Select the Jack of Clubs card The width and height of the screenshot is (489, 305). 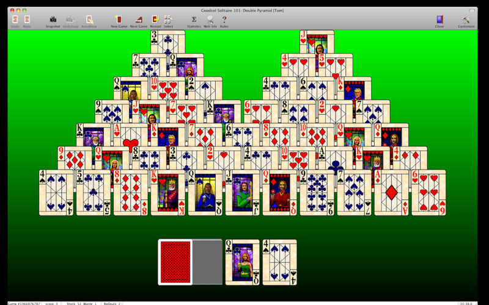(242, 193)
